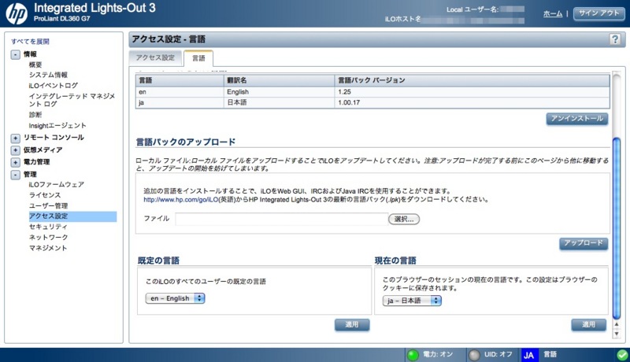
Task: Open ネットワーク in the sidebar
Action: coord(48,238)
